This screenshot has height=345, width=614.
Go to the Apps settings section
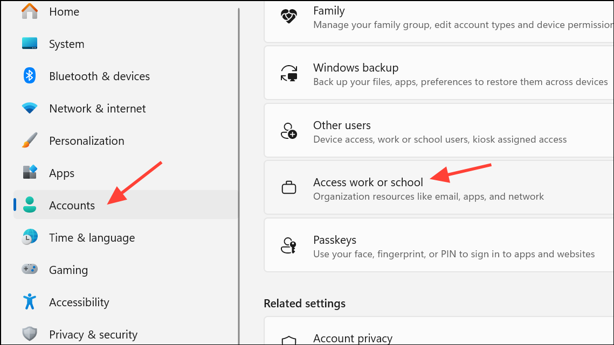[61, 173]
